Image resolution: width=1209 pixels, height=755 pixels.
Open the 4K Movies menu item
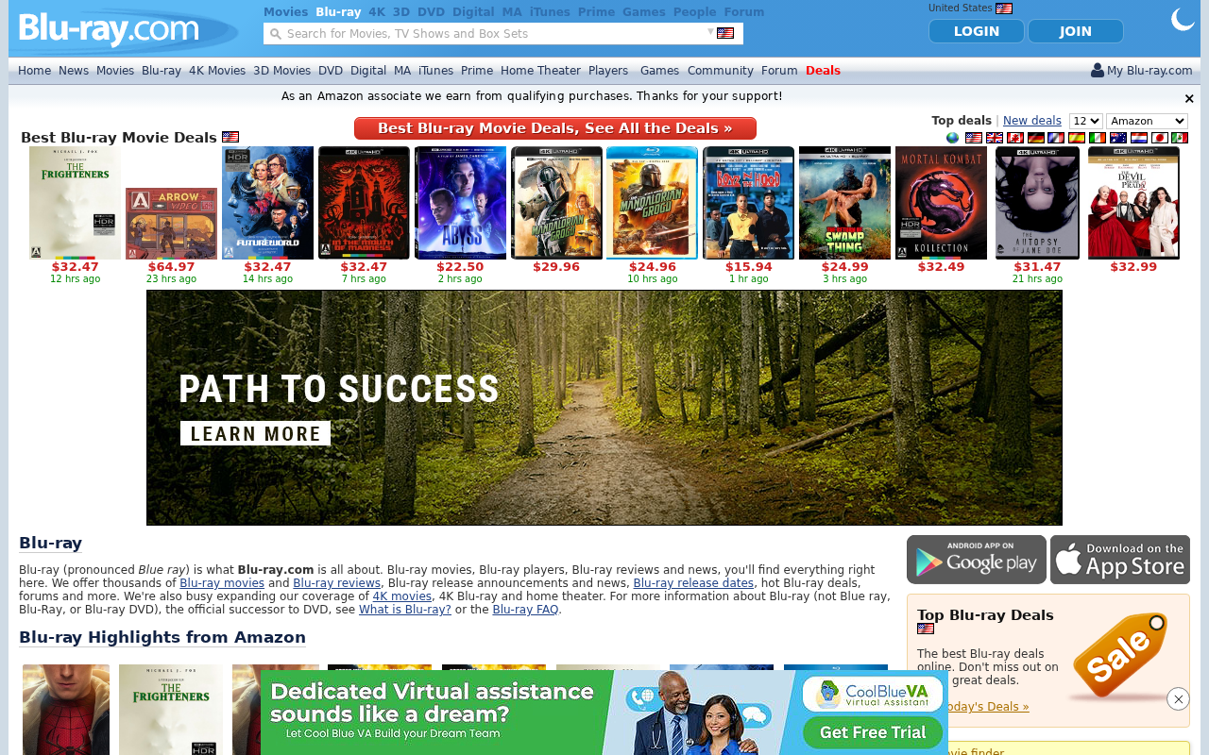click(217, 71)
